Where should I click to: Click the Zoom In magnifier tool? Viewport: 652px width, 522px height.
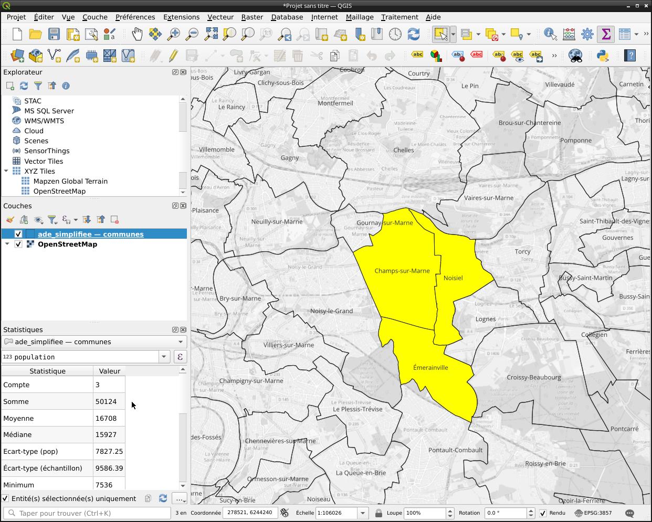pyautogui.click(x=173, y=35)
